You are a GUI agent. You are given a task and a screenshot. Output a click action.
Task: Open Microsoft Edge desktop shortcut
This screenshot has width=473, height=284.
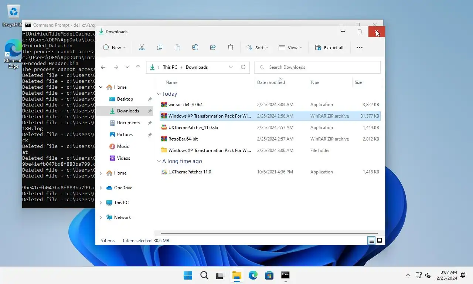point(13,54)
